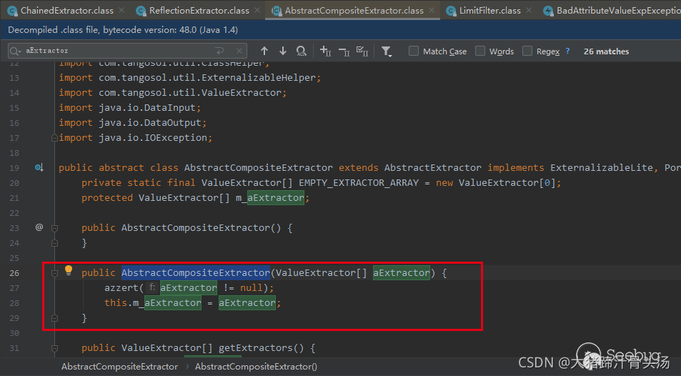681x376 pixels.
Task: Click Add Selection for Next Occurrence icon
Action: pyautogui.click(x=325, y=51)
